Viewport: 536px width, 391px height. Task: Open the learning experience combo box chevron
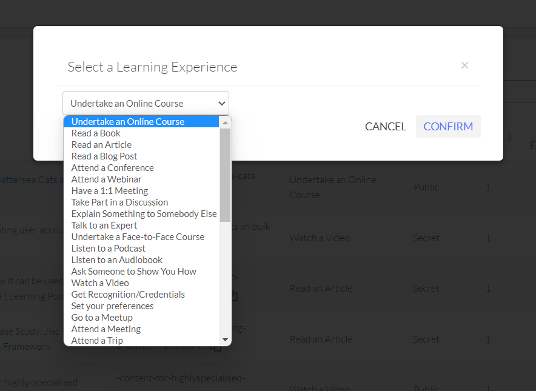coord(221,103)
